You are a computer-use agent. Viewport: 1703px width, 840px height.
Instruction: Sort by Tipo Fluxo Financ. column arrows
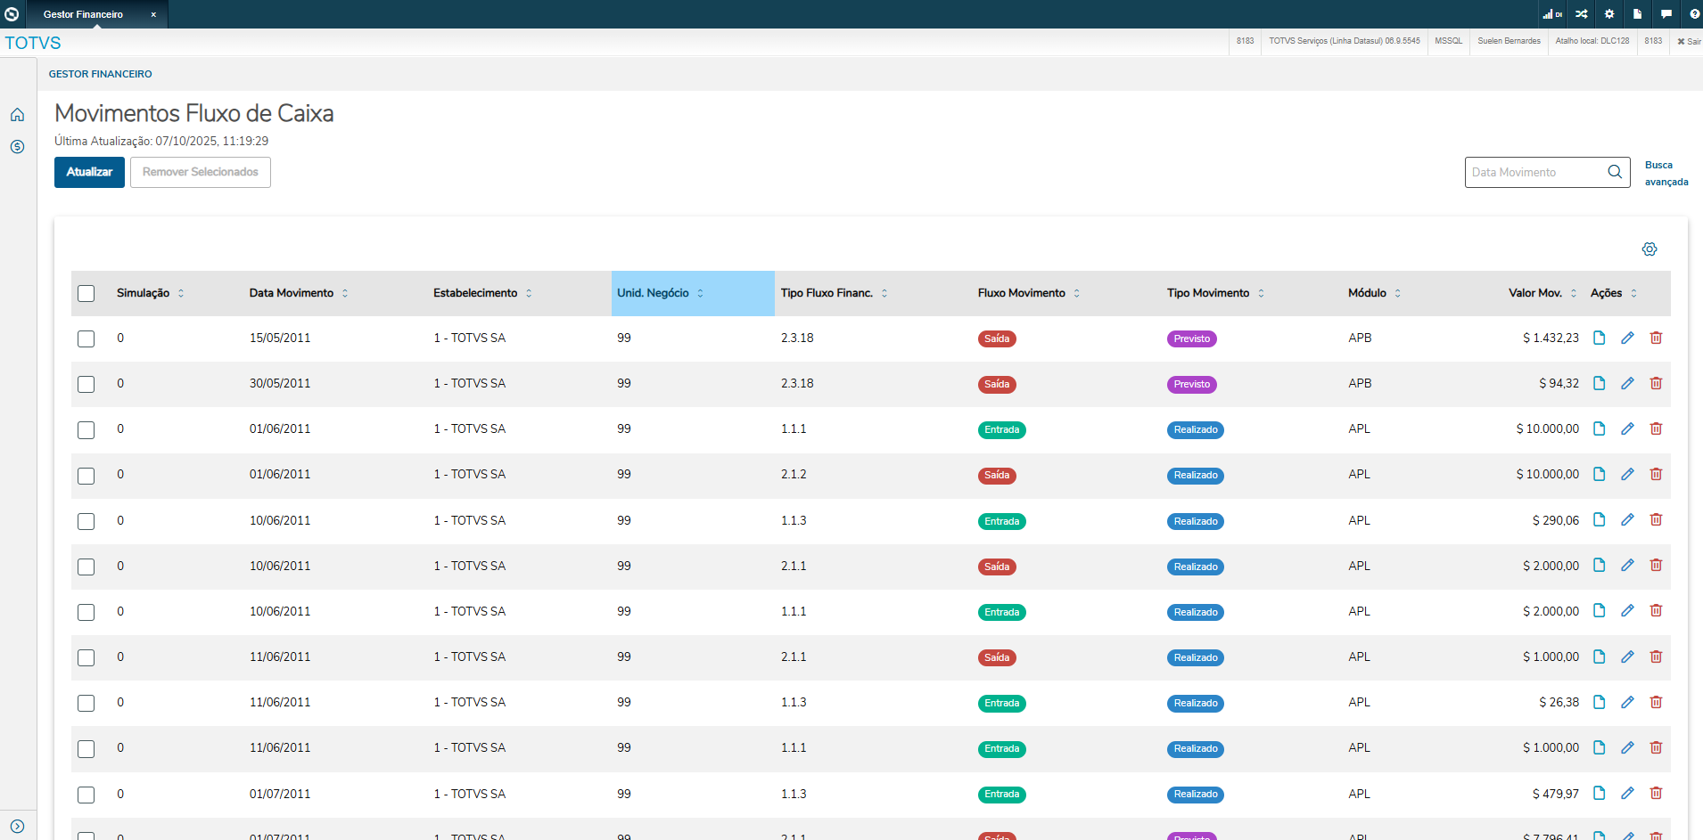pyautogui.click(x=884, y=293)
